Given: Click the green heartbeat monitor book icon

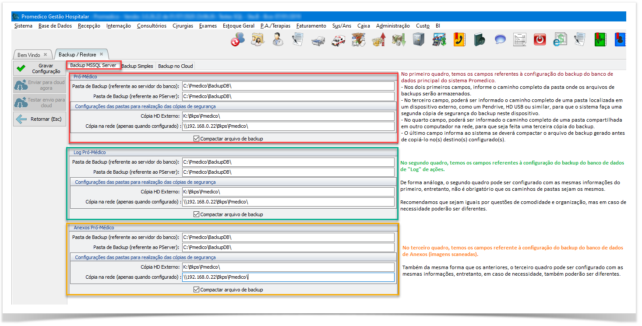Looking at the screenshot, I should point(600,39).
